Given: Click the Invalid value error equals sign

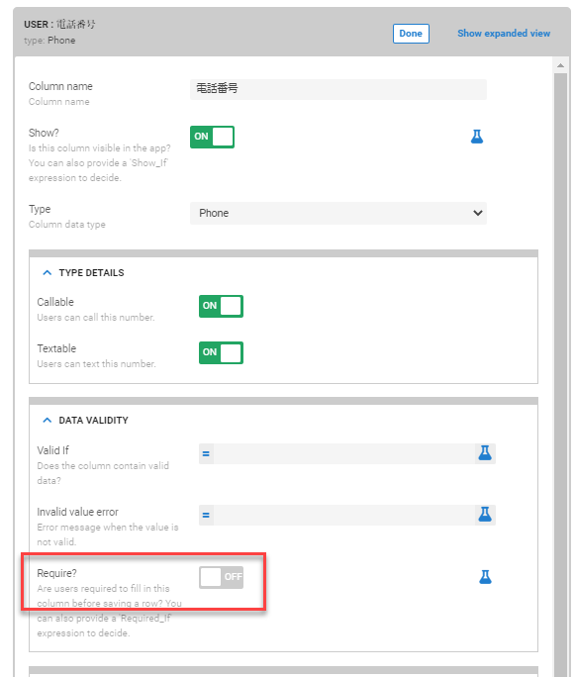Looking at the screenshot, I should (206, 515).
